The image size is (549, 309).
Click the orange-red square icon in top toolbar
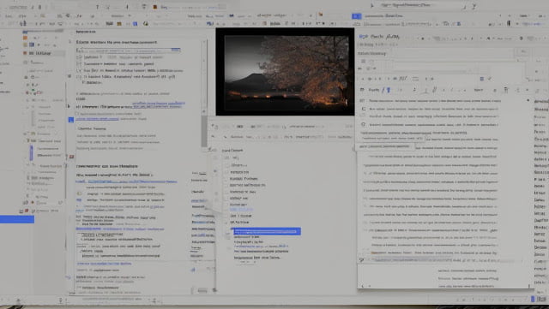pyautogui.click(x=154, y=7)
